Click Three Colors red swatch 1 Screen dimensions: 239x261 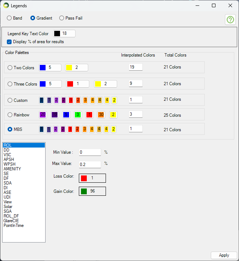pos(78,84)
